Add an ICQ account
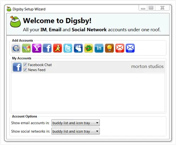 tap(89, 48)
